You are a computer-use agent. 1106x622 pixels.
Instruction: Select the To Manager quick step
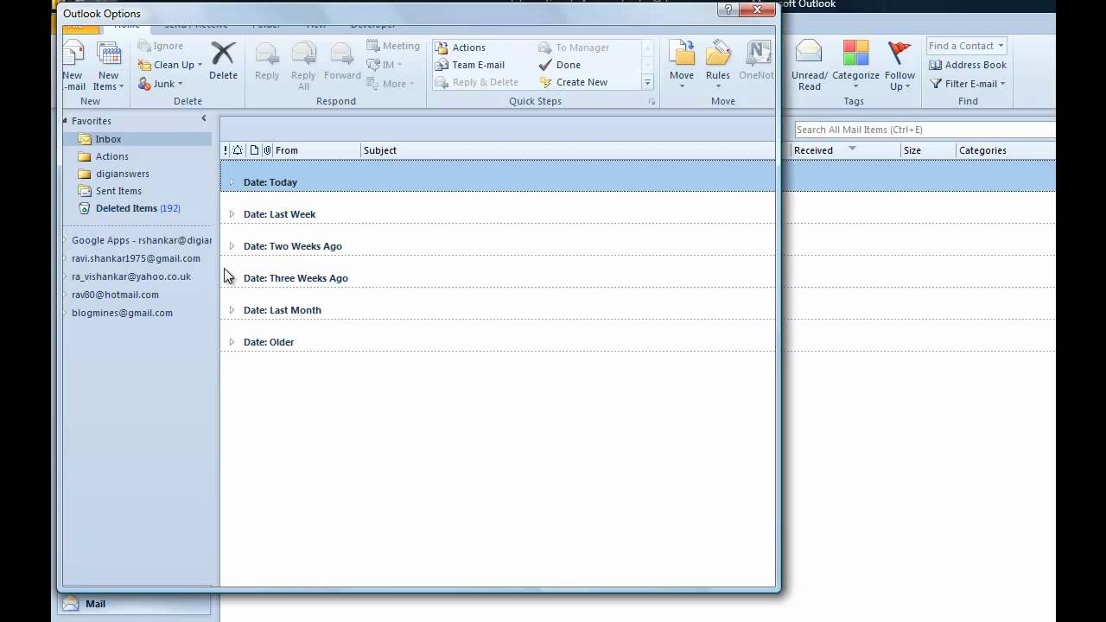click(x=574, y=48)
